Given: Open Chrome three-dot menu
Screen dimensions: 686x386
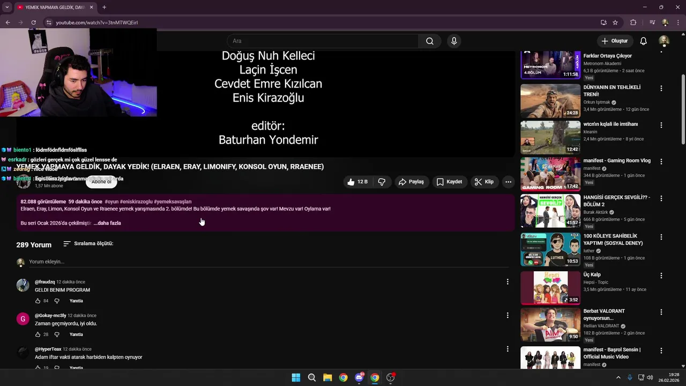Looking at the screenshot, I should click(678, 23).
